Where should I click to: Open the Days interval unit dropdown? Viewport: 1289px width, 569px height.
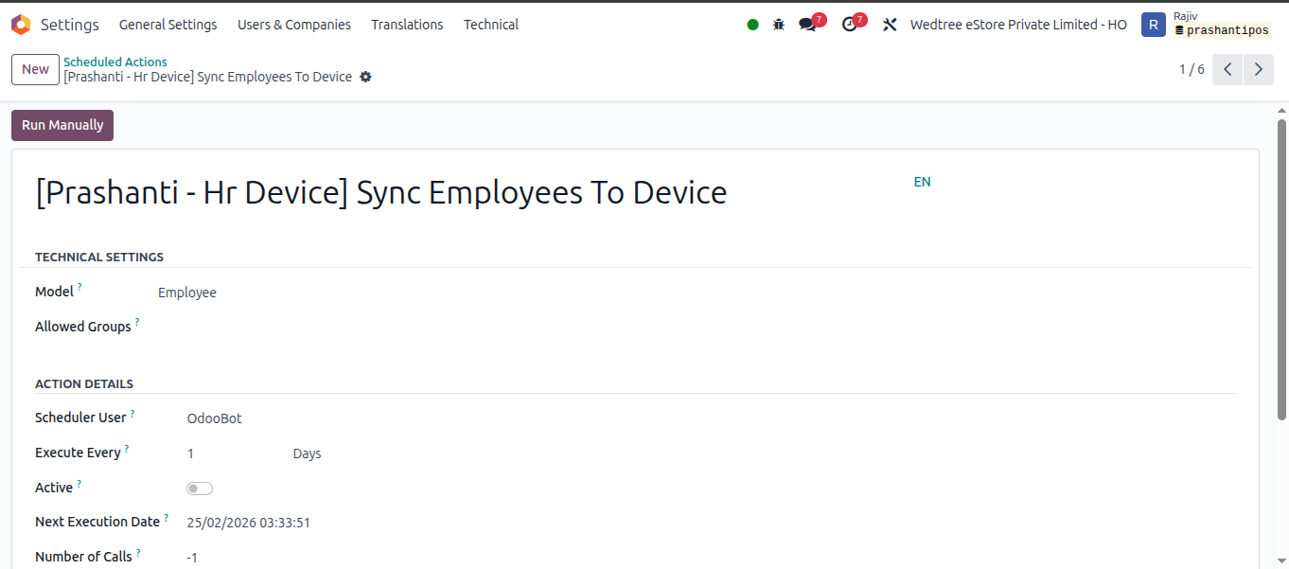(307, 453)
